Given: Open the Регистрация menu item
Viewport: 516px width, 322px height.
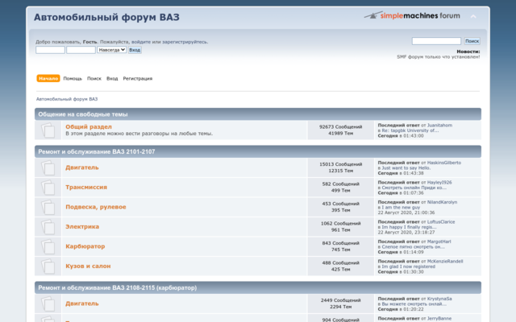Looking at the screenshot, I should pos(138,79).
